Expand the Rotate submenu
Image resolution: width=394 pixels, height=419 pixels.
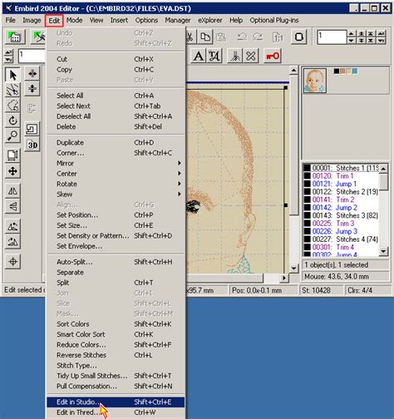click(x=116, y=184)
